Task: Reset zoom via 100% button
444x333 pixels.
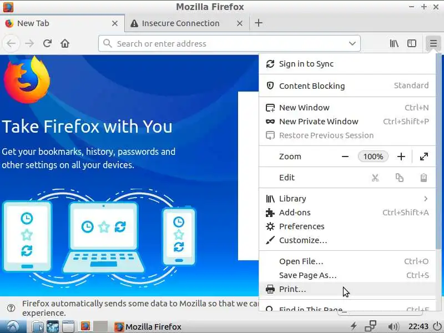Action: 373,157
